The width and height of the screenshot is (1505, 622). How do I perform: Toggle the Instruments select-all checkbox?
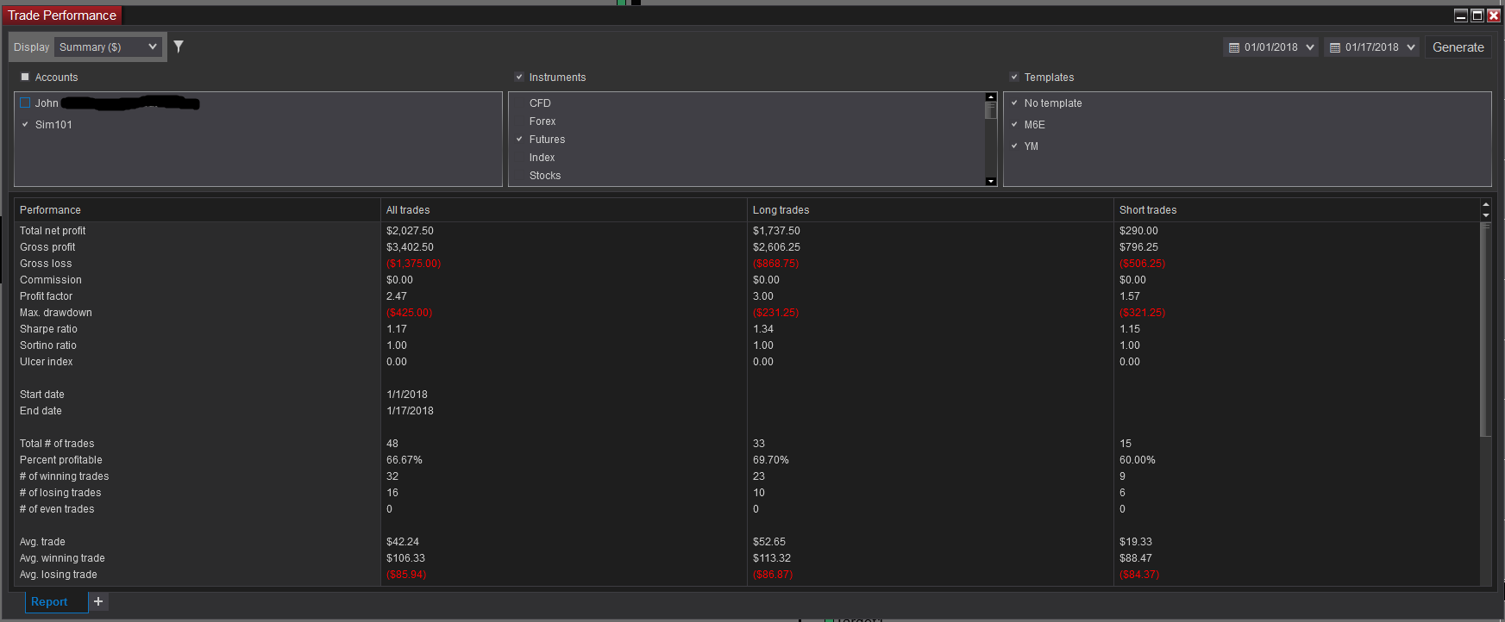[x=519, y=77]
